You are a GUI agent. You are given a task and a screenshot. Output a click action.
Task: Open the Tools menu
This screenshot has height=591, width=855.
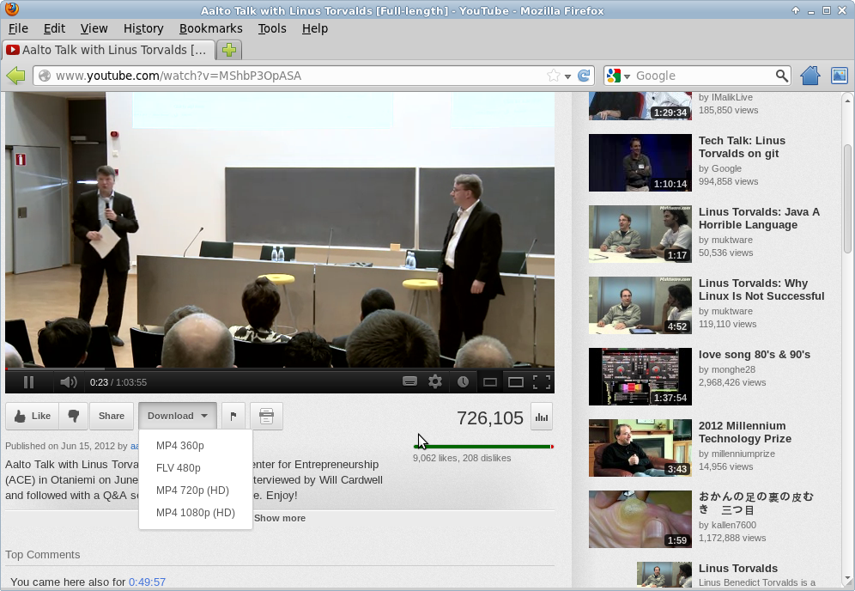(272, 28)
